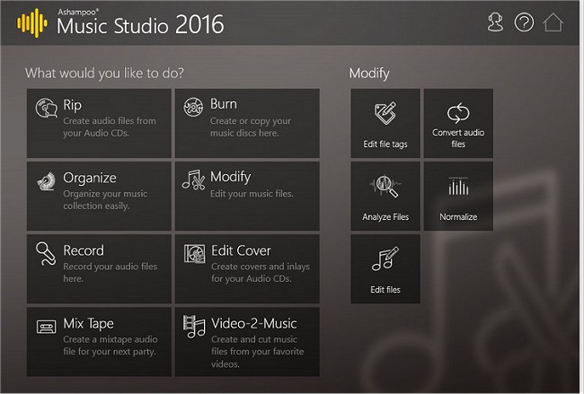Select the Record tile title
The width and height of the screenshot is (584, 394).
[84, 250]
